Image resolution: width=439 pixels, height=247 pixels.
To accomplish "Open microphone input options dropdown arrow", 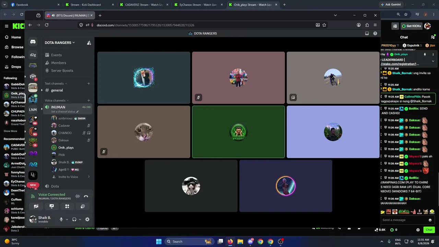I will click(x=67, y=219).
